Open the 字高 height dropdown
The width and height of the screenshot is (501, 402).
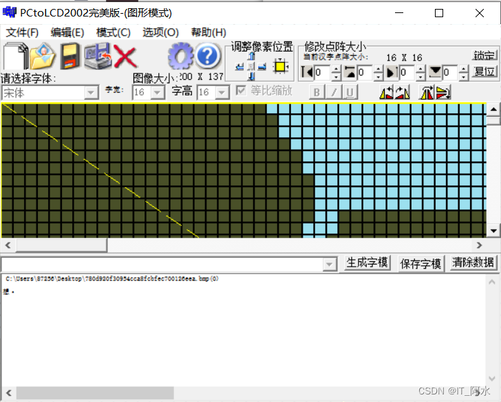click(222, 93)
